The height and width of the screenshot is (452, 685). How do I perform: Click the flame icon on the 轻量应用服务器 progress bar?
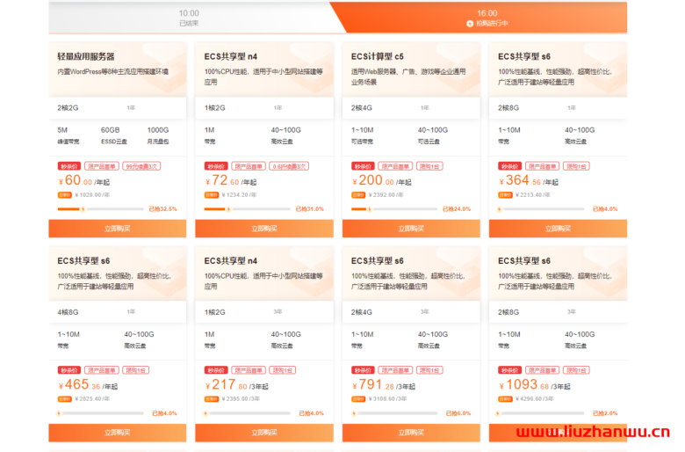click(x=82, y=209)
